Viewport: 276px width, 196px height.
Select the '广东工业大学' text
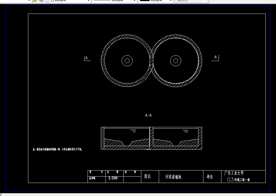pos(234,173)
